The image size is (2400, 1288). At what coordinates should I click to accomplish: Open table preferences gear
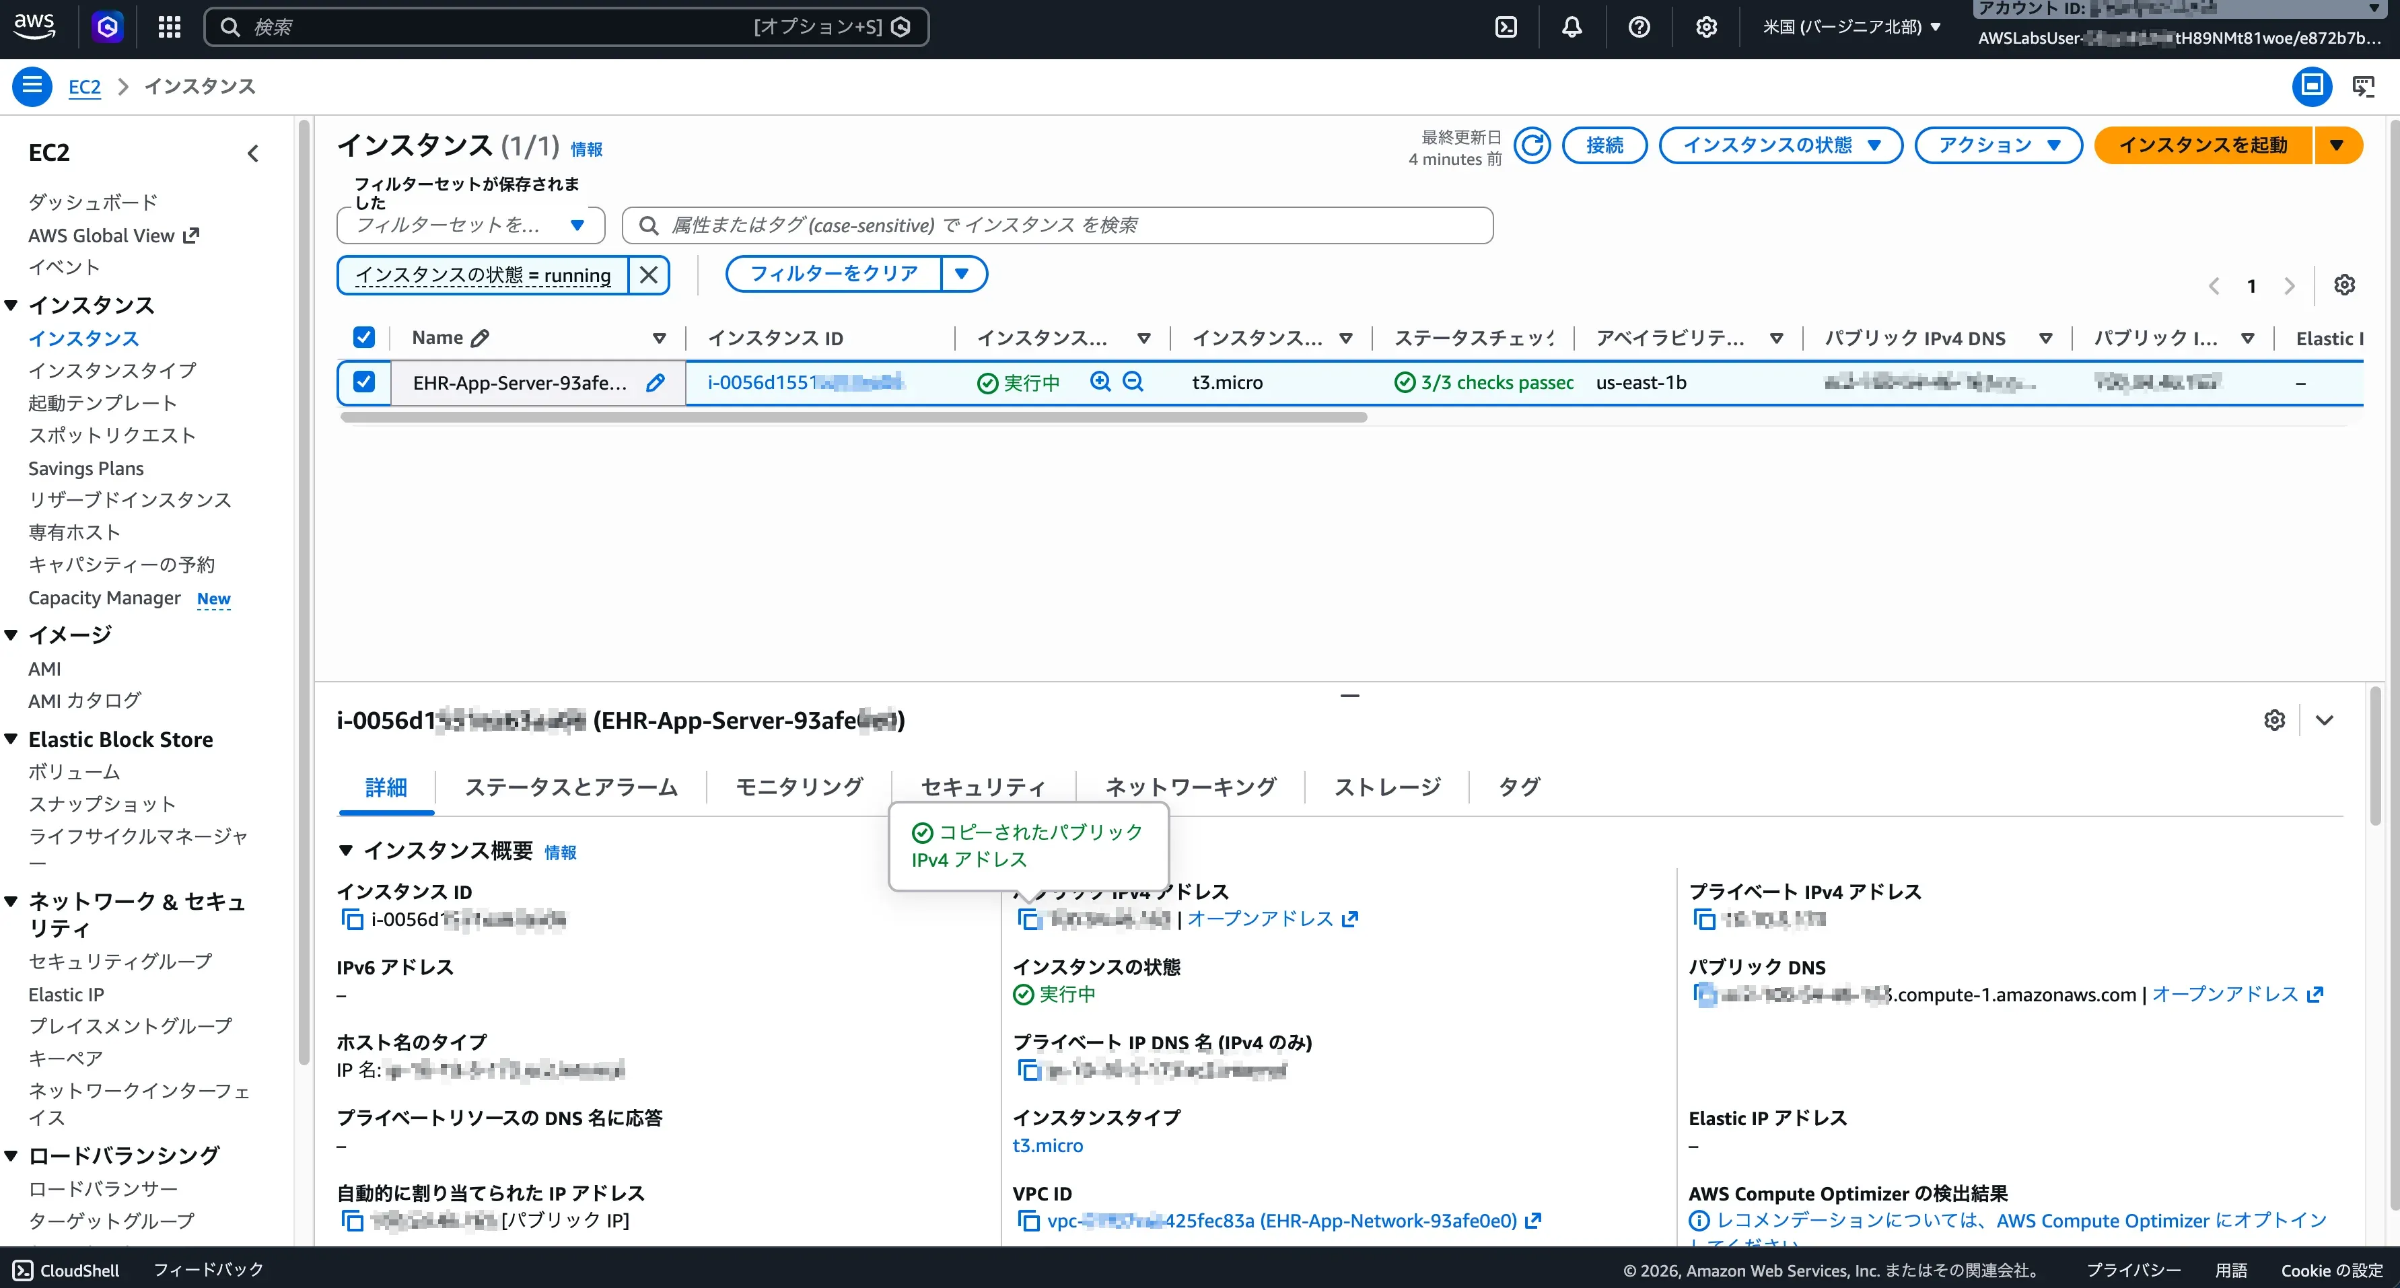click(x=2344, y=285)
